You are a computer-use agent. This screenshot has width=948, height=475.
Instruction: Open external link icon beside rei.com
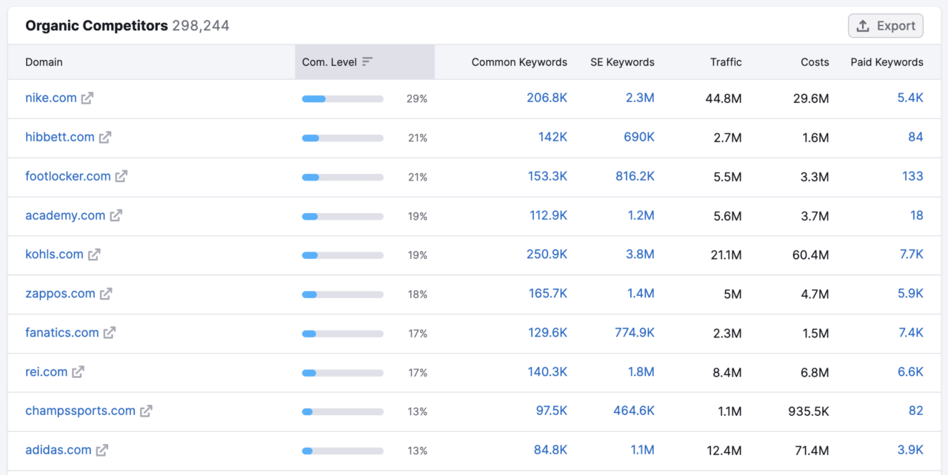(79, 372)
